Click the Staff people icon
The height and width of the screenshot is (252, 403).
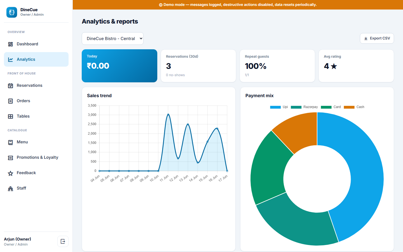pos(11,188)
